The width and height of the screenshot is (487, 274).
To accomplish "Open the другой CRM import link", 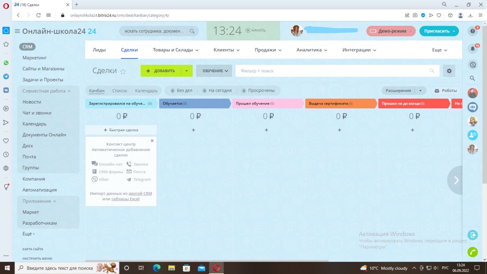I will (140, 193).
